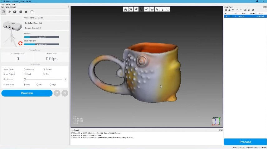Click the fit-to-view icon in viewport toolbar

(x=131, y=9)
